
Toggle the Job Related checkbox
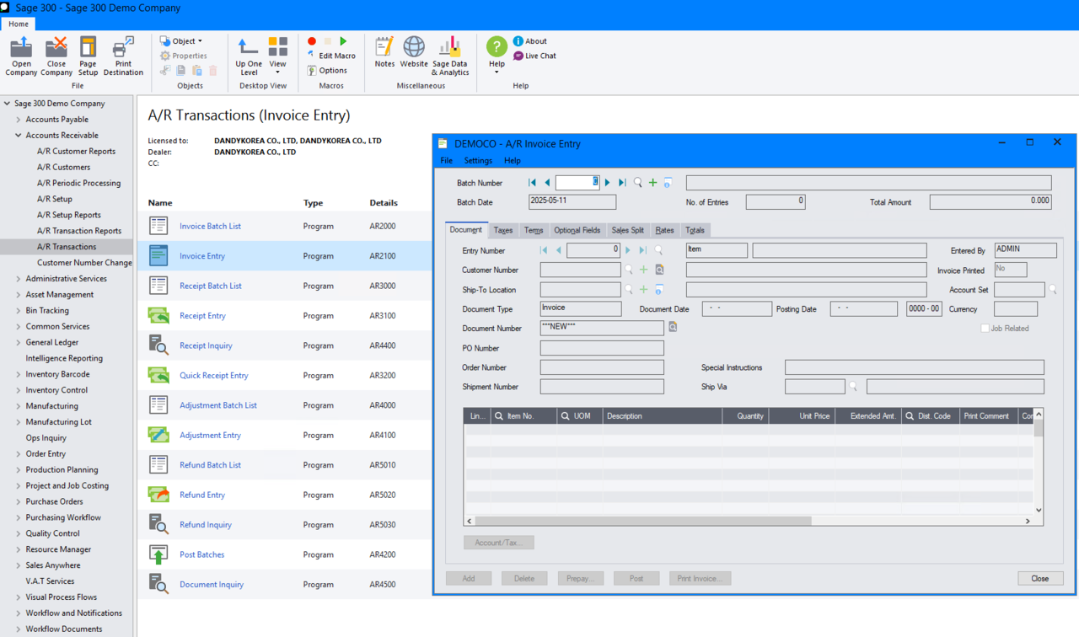(985, 329)
